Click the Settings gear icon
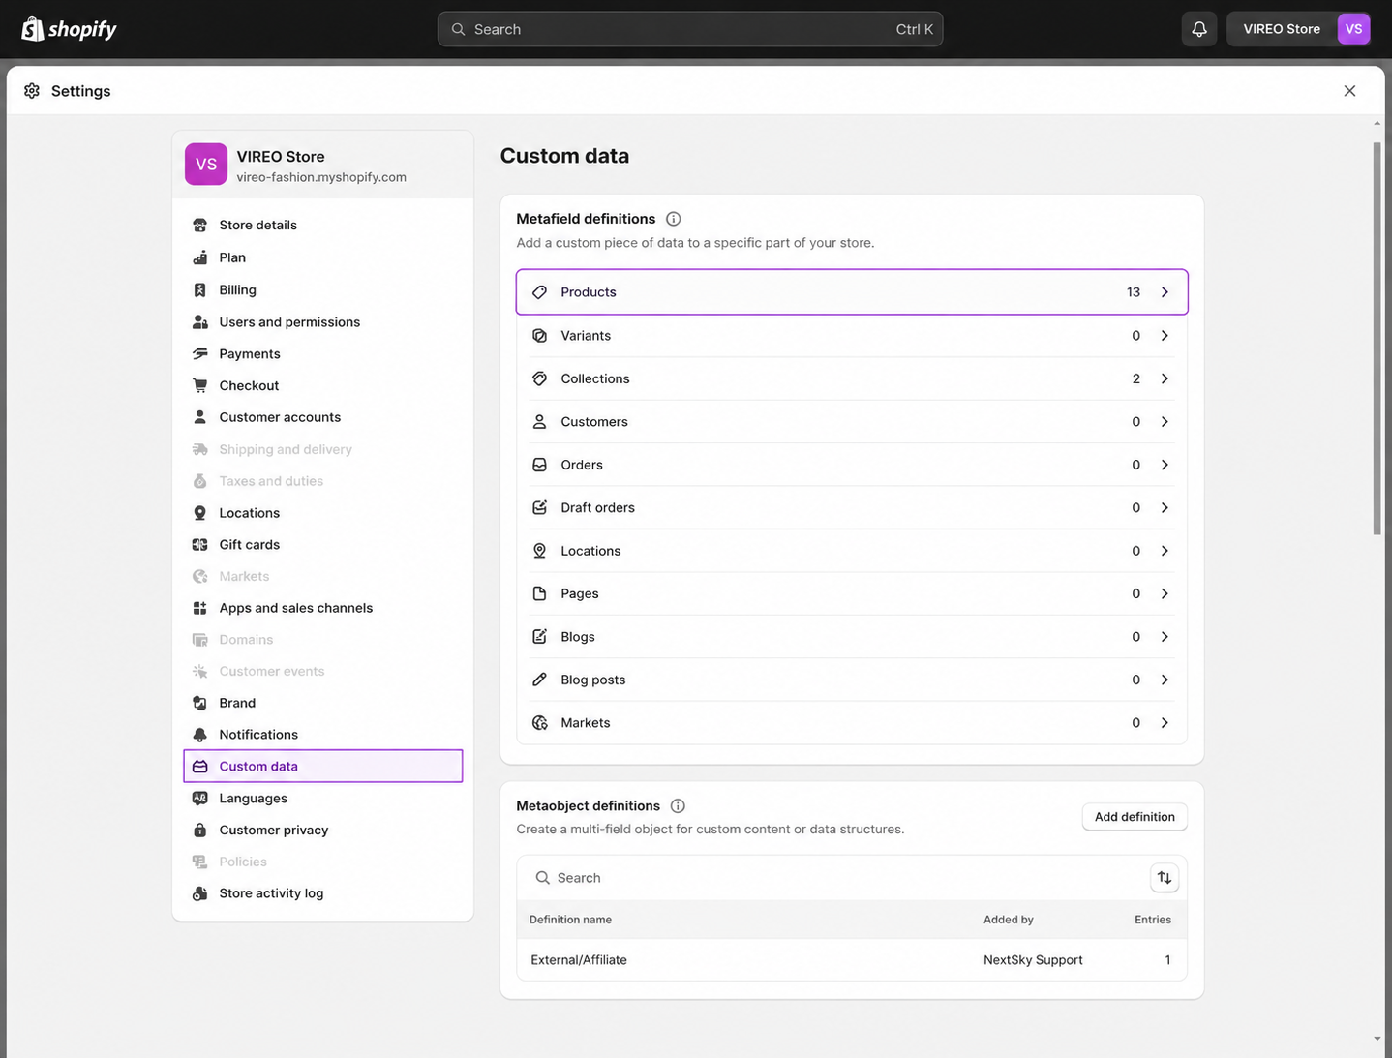 click(x=32, y=91)
